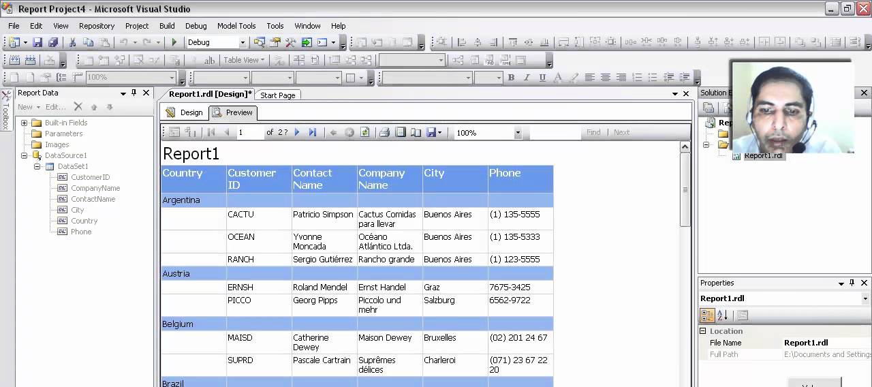
Task: Click the Copy icon in the toolbar
Action: point(88,42)
